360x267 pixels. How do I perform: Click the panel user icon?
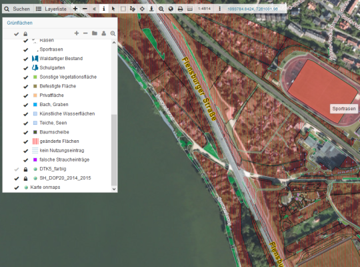(x=104, y=33)
